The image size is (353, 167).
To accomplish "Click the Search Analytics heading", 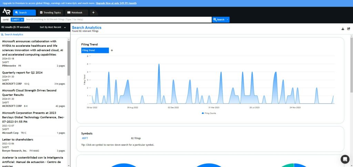I will 87,28.
